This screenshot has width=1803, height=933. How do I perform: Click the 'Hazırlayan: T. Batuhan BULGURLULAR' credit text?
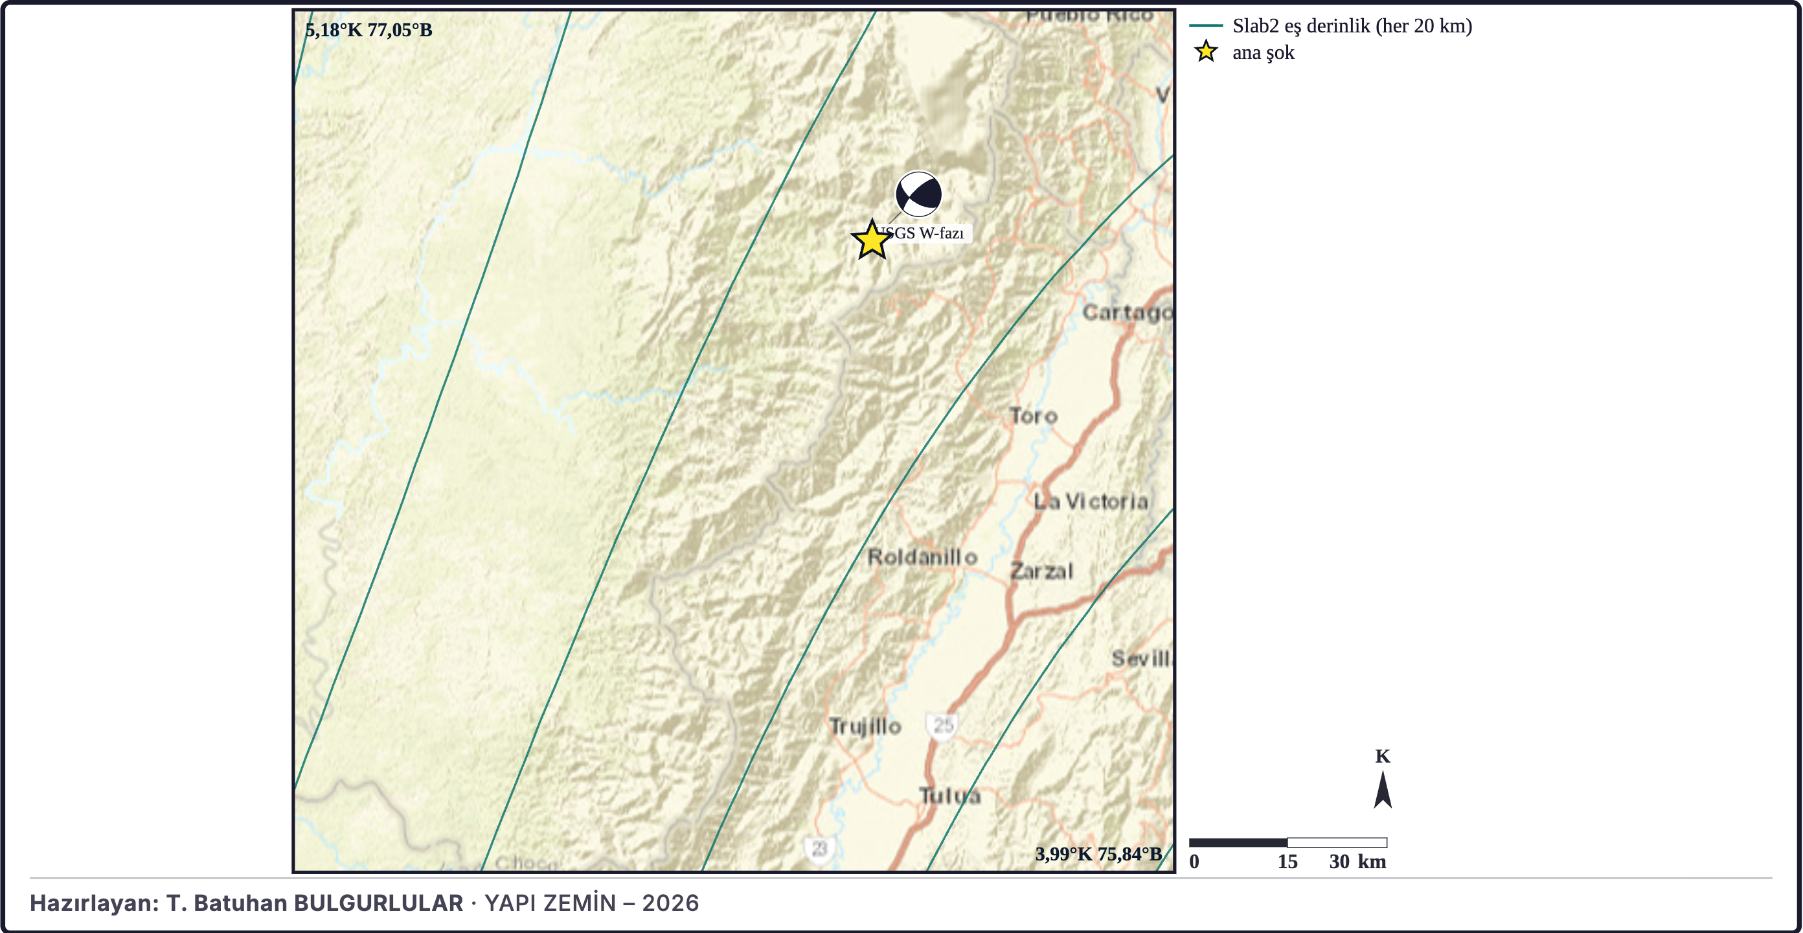[246, 903]
